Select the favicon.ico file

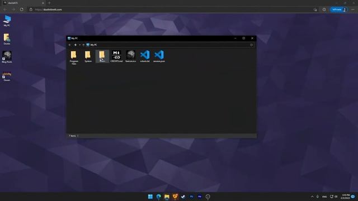tap(130, 56)
